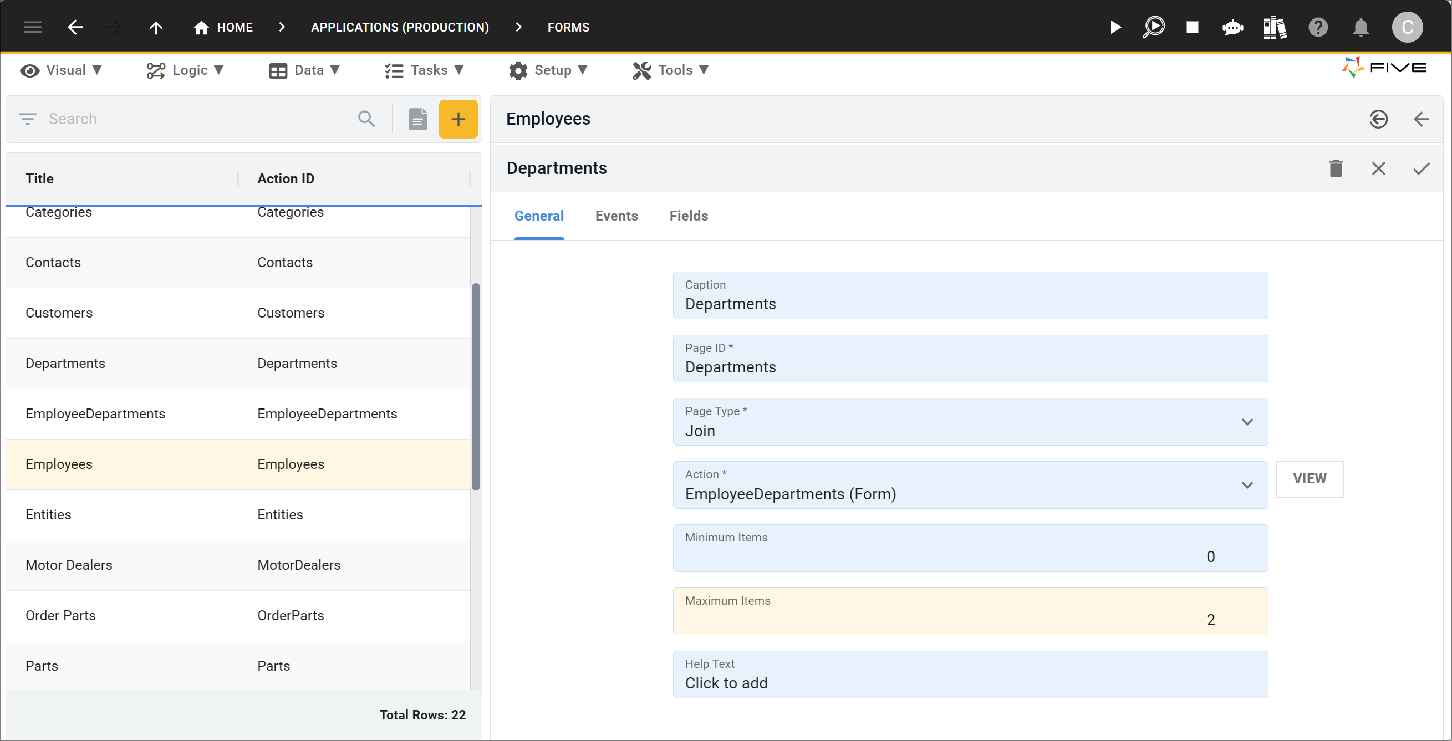The image size is (1452, 741).
Task: Expand the Page Type dropdown
Action: click(x=1247, y=422)
